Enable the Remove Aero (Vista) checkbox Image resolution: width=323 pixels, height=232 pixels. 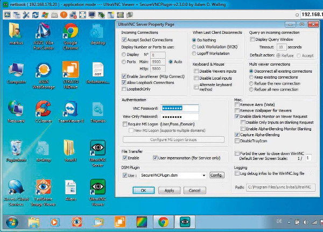(237, 104)
